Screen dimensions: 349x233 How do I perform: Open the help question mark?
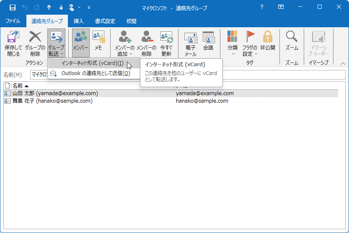[x=262, y=7]
